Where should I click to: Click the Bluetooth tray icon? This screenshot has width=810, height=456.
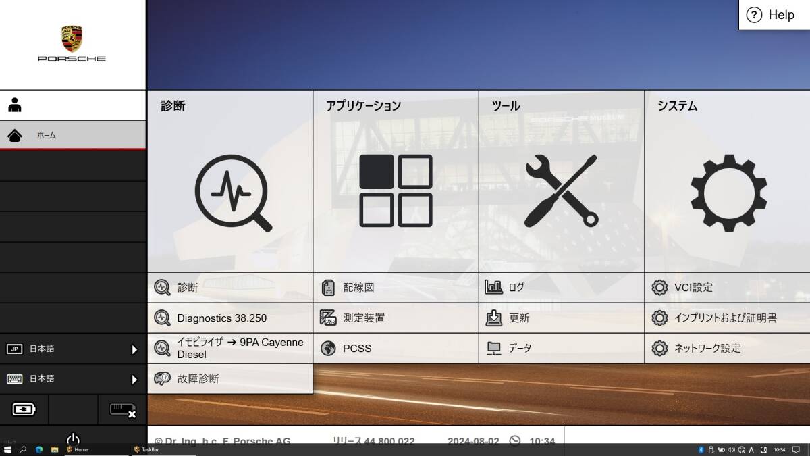point(701,449)
